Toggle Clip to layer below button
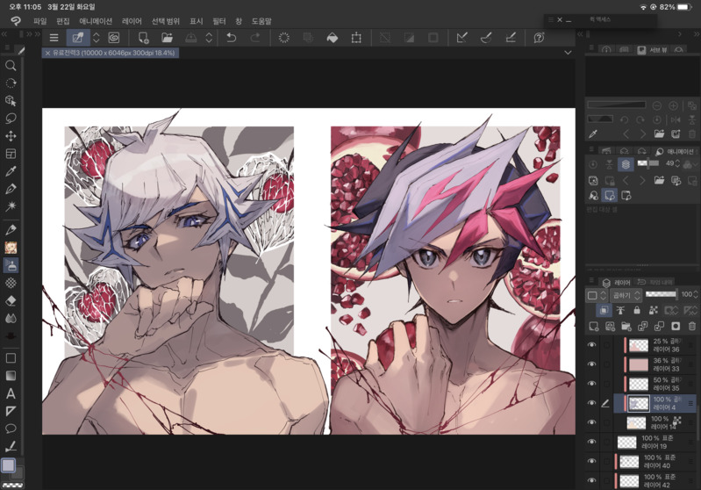Screen dimensions: 701x490 [x=604, y=310]
